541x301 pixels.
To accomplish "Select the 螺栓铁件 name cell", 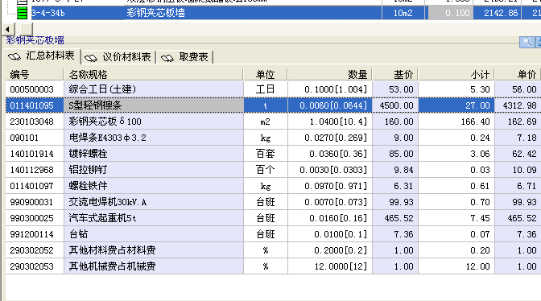I will pyautogui.click(x=154, y=186).
